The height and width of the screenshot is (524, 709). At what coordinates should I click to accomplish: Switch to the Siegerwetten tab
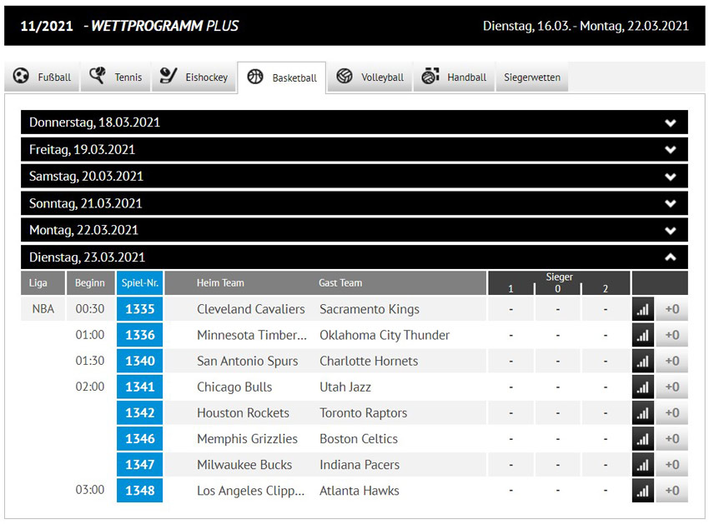tap(532, 77)
